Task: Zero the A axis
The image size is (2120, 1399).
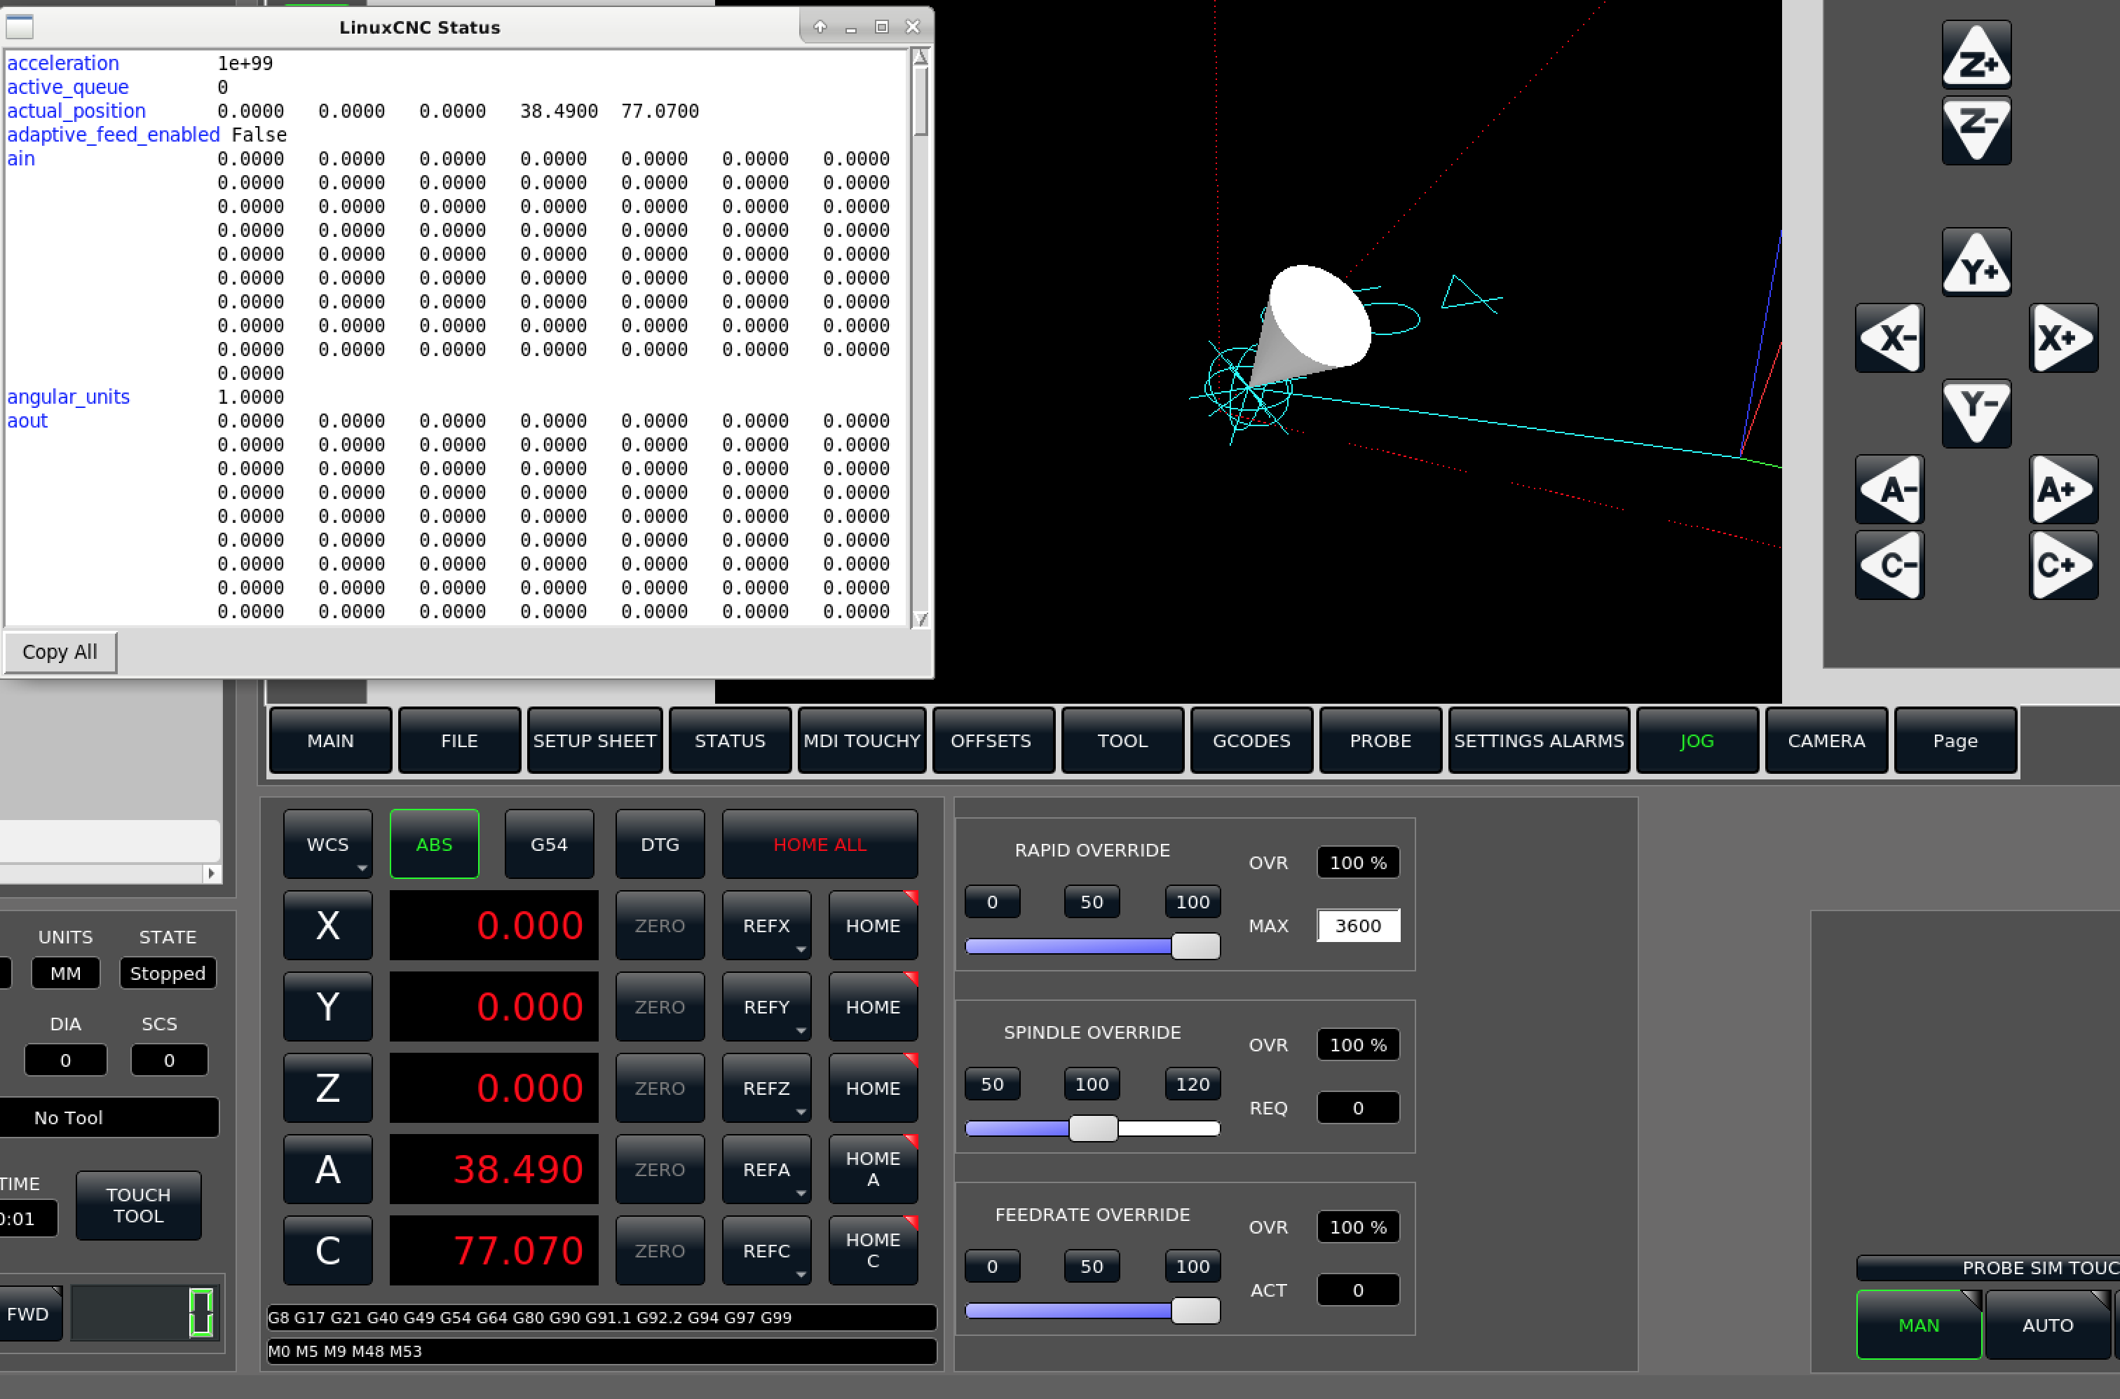Action: click(660, 1169)
